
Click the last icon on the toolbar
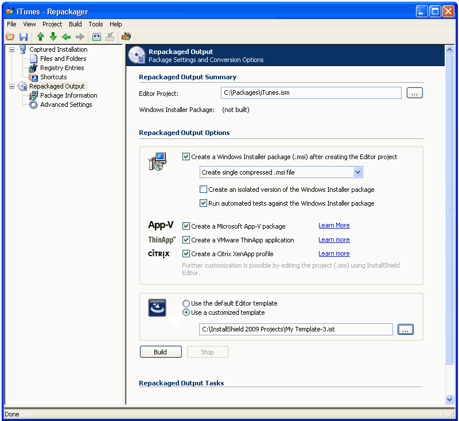click(x=126, y=37)
